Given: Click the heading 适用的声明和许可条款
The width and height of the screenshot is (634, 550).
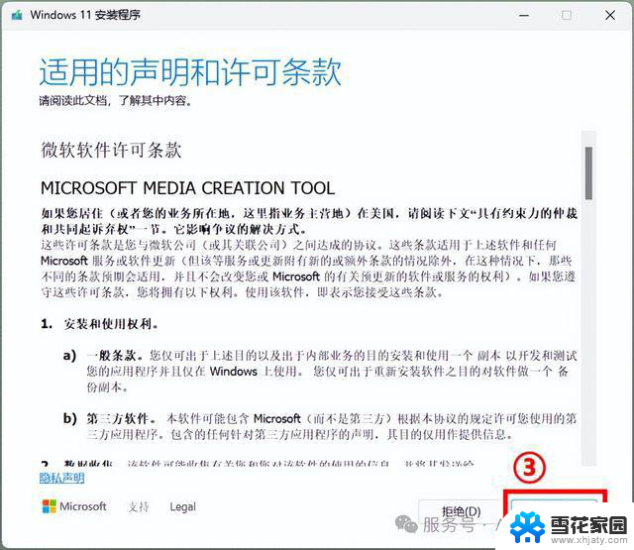Looking at the screenshot, I should pos(190,72).
